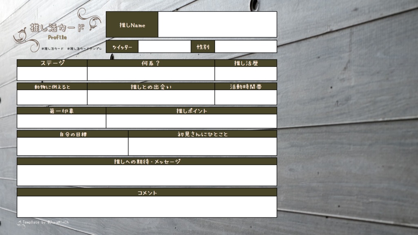The height and width of the screenshot is (235, 418).
Task: Click the 動物に例えると header
Action: tap(52, 86)
